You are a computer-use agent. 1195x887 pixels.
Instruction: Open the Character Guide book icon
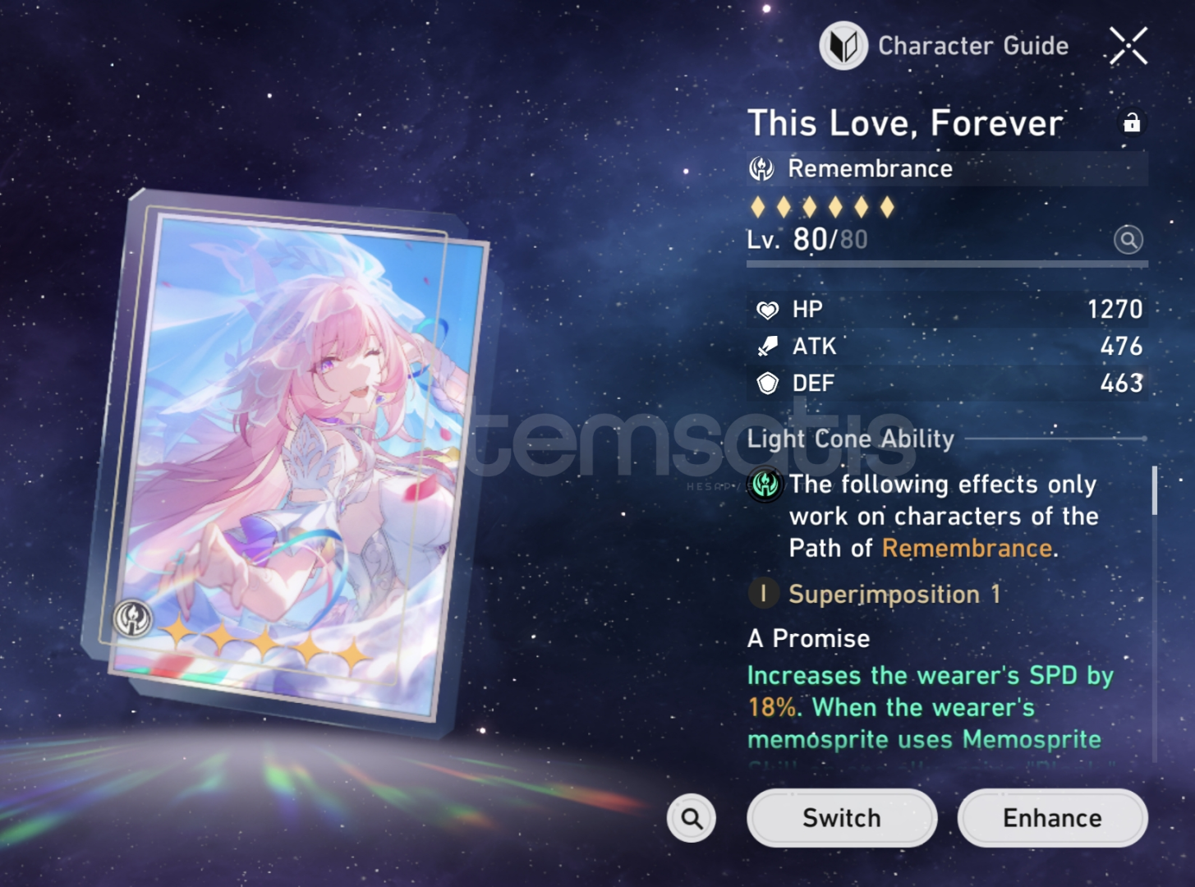(x=843, y=45)
